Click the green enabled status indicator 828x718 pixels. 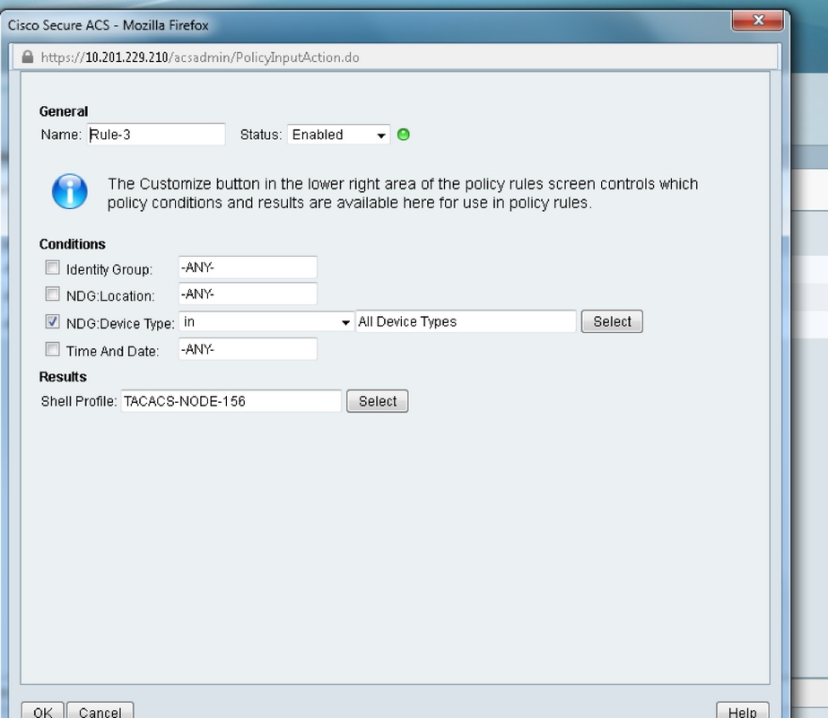[404, 135]
